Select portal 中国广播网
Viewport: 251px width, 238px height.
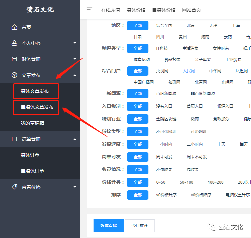[144, 82]
